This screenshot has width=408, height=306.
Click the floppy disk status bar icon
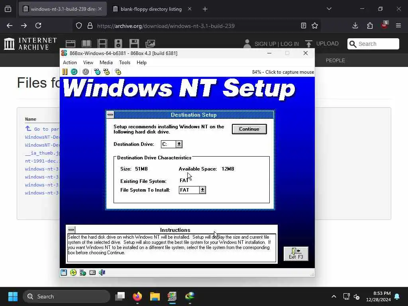64,273
